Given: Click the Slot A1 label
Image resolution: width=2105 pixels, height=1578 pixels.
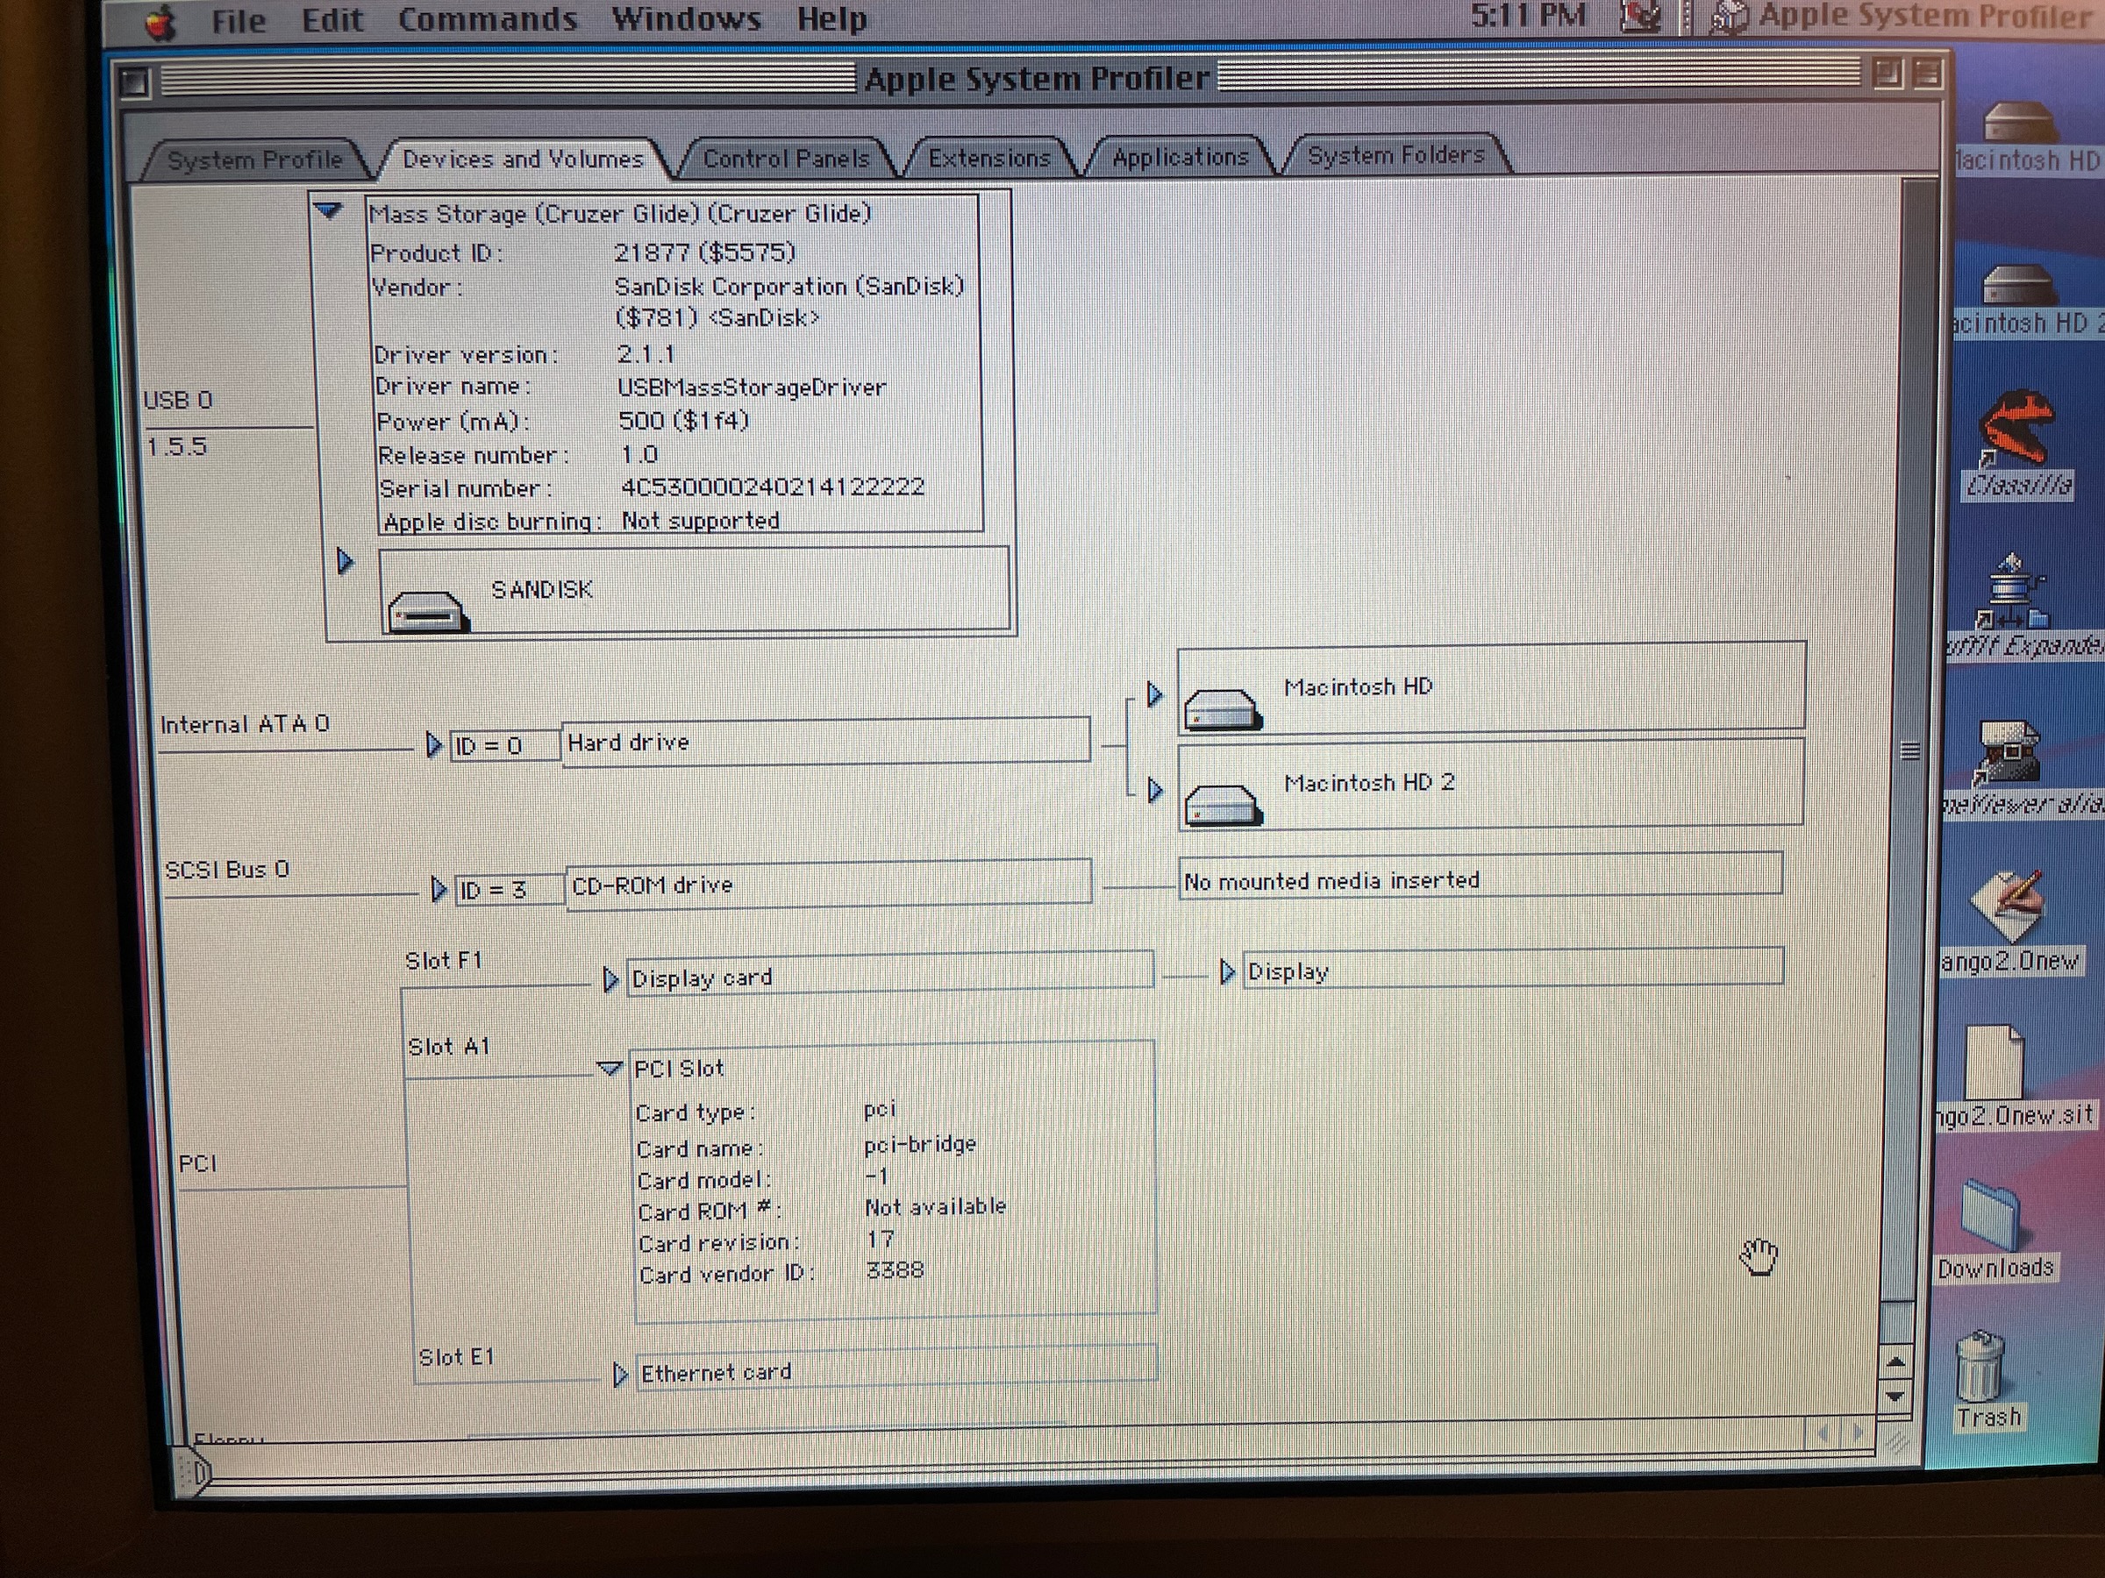Looking at the screenshot, I should tap(448, 1048).
